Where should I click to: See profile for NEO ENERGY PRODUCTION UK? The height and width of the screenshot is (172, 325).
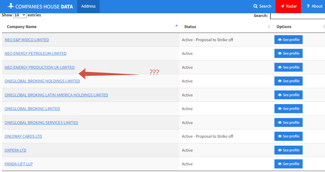tap(288, 67)
